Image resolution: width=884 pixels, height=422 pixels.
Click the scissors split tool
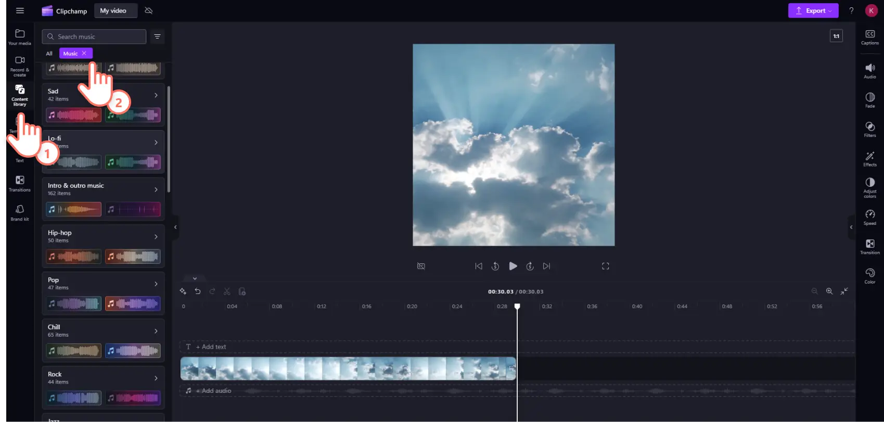[227, 291]
